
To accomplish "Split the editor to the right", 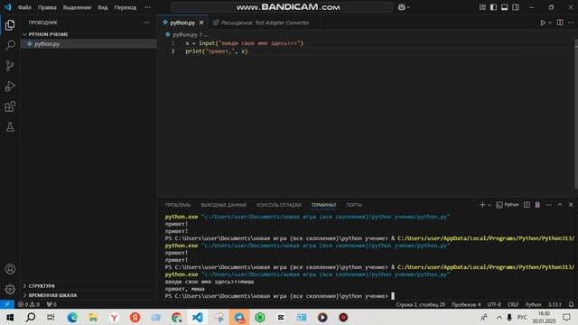I will (560, 23).
